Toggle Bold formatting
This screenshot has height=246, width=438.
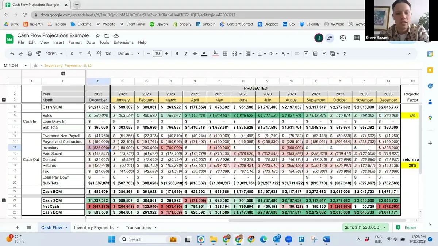click(x=177, y=54)
